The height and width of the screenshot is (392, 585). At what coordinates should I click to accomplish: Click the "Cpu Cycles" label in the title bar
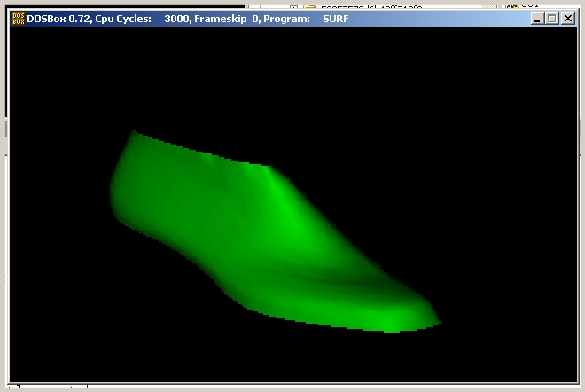121,18
